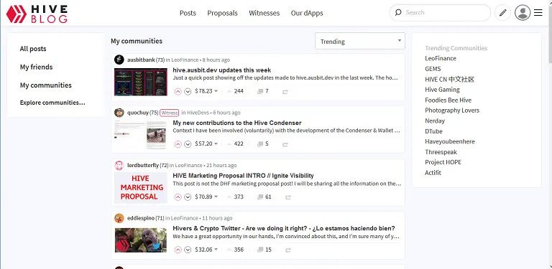Click the Search input field
This screenshot has height=269, width=552.
(440, 13)
